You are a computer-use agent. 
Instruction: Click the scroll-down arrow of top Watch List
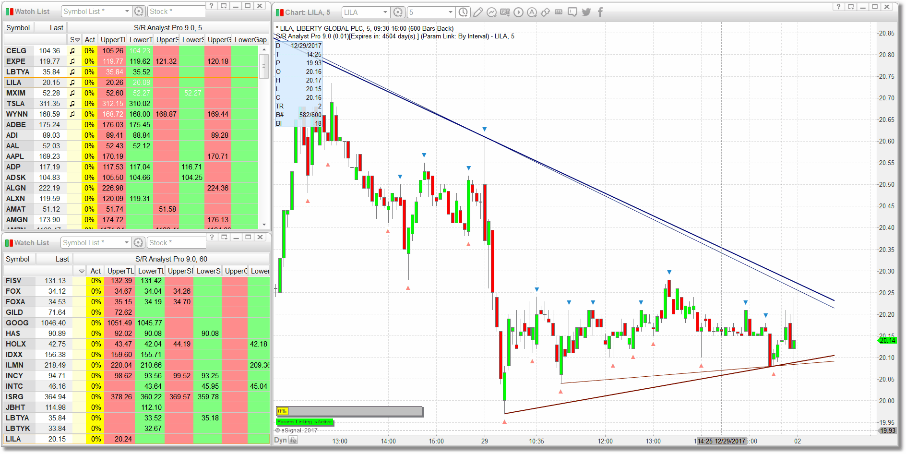(x=263, y=225)
